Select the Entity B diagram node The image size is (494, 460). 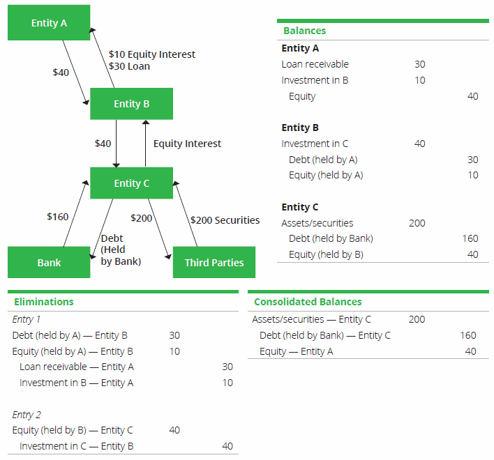[131, 104]
